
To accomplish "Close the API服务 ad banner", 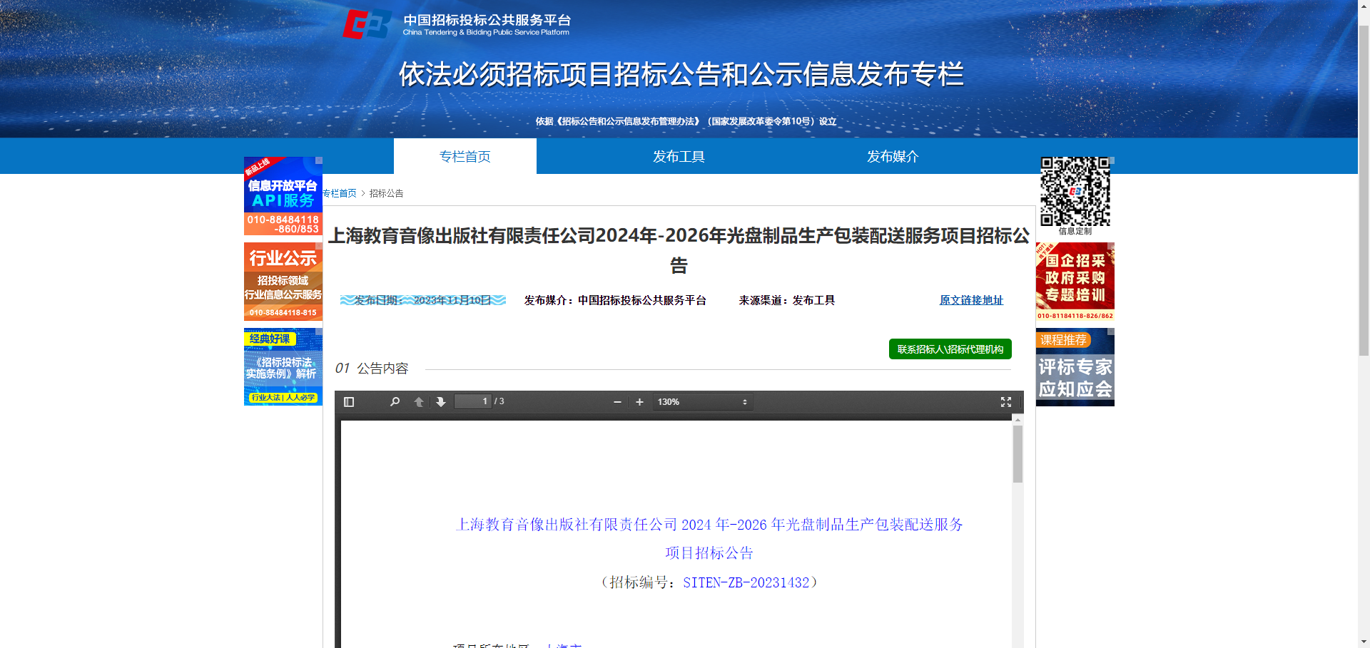I will click(319, 160).
